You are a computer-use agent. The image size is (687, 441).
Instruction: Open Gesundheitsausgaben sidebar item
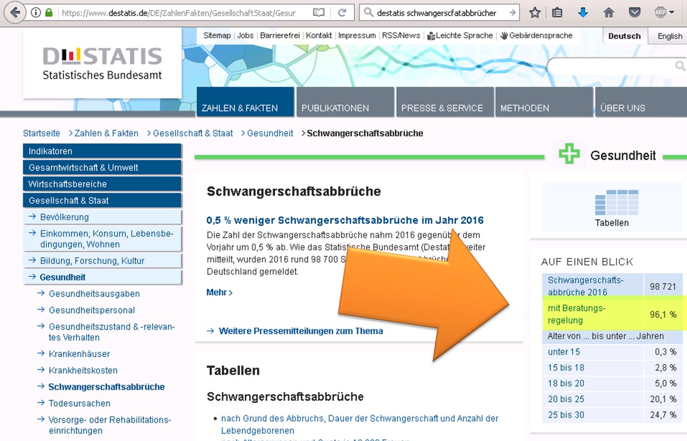(94, 294)
